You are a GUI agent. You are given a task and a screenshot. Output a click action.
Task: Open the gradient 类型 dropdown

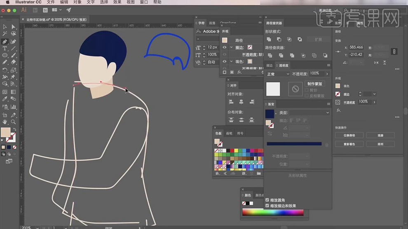pos(310,113)
